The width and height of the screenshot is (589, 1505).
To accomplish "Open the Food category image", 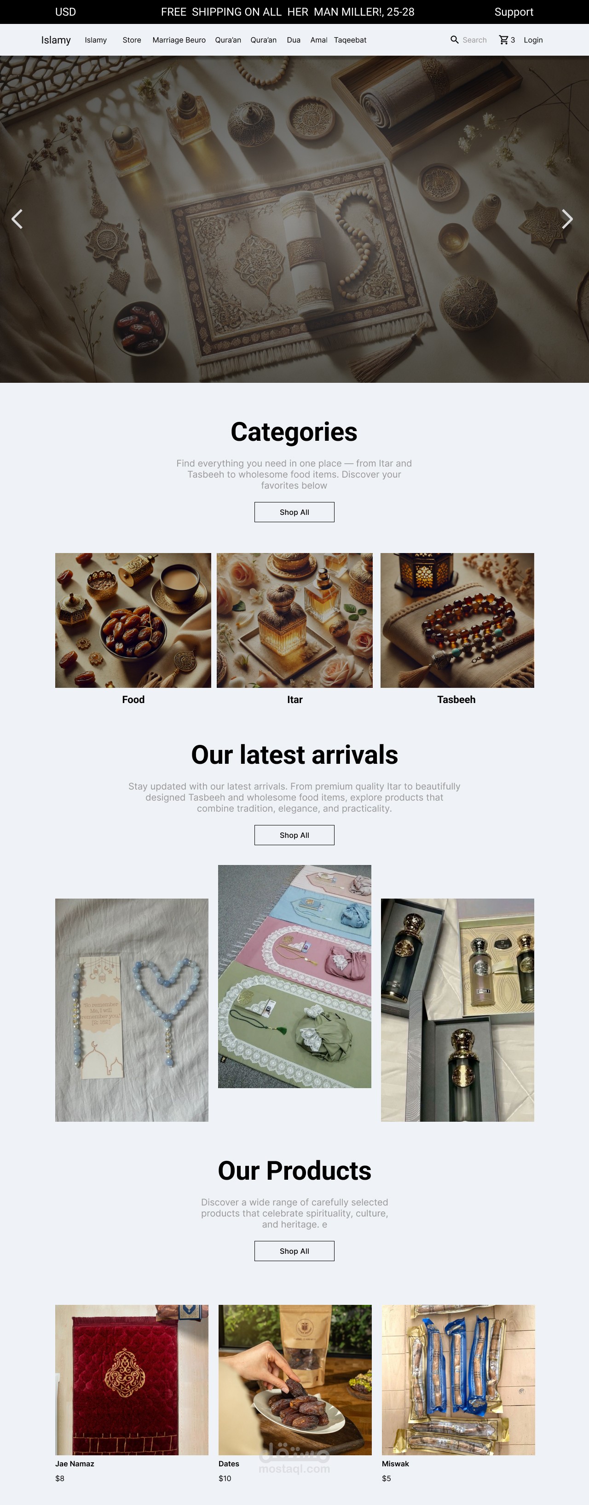I will click(x=133, y=621).
